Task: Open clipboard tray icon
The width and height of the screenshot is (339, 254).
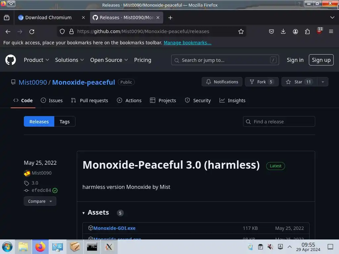Action: coord(261,247)
